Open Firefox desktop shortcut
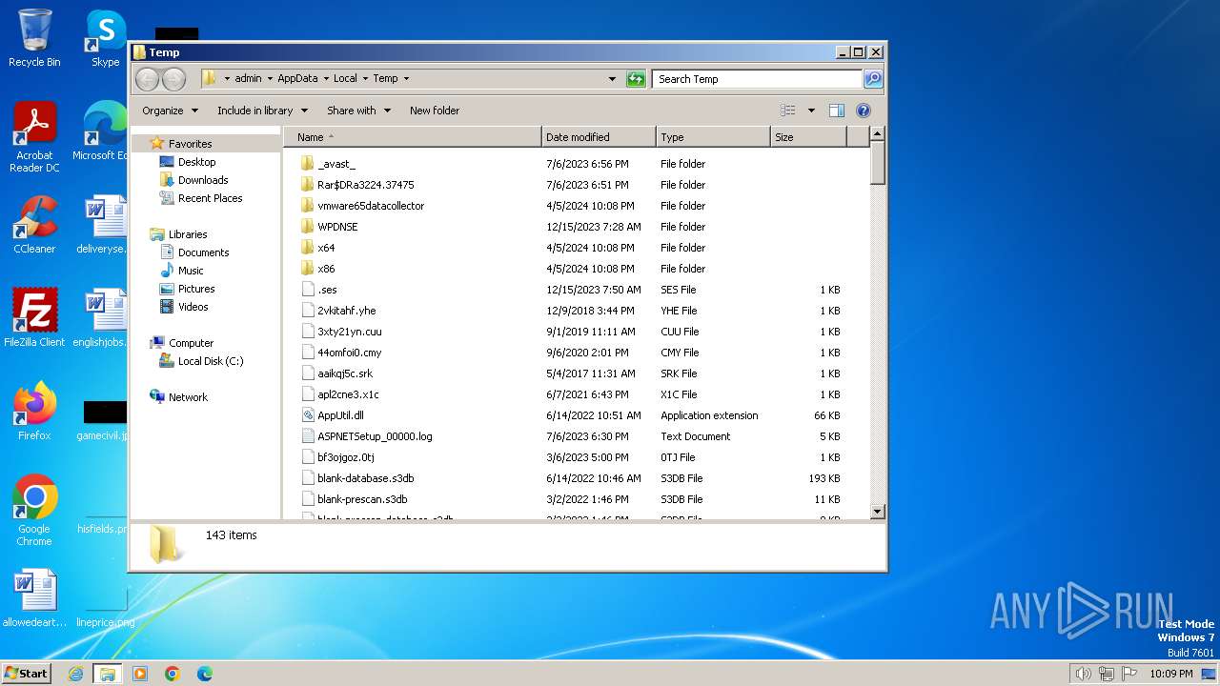1220x686 pixels. [x=34, y=411]
